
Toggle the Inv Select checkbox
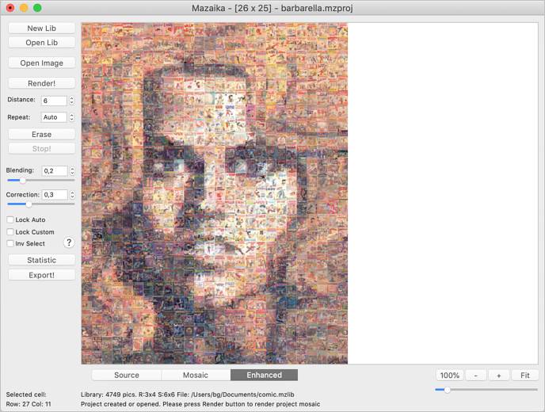pyautogui.click(x=10, y=243)
